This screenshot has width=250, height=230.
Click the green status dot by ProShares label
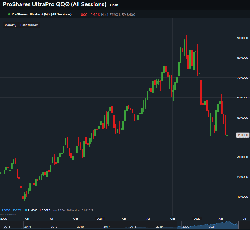click(x=9, y=14)
